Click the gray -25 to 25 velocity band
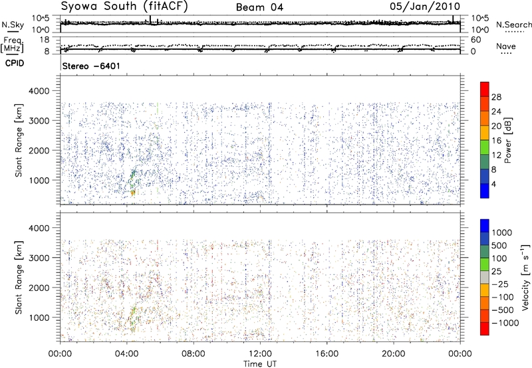The height and width of the screenshot is (368, 532). click(x=485, y=278)
